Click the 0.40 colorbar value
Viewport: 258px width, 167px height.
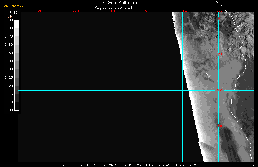[x=9, y=61]
